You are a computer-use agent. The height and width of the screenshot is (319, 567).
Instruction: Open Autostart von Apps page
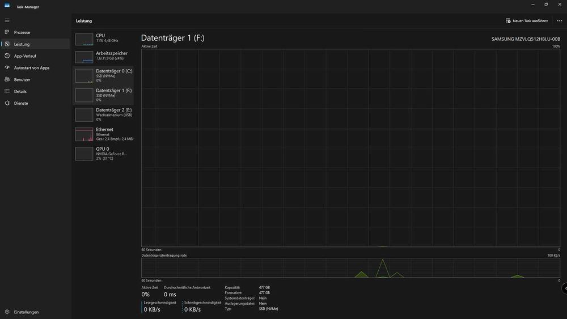[x=35, y=67]
